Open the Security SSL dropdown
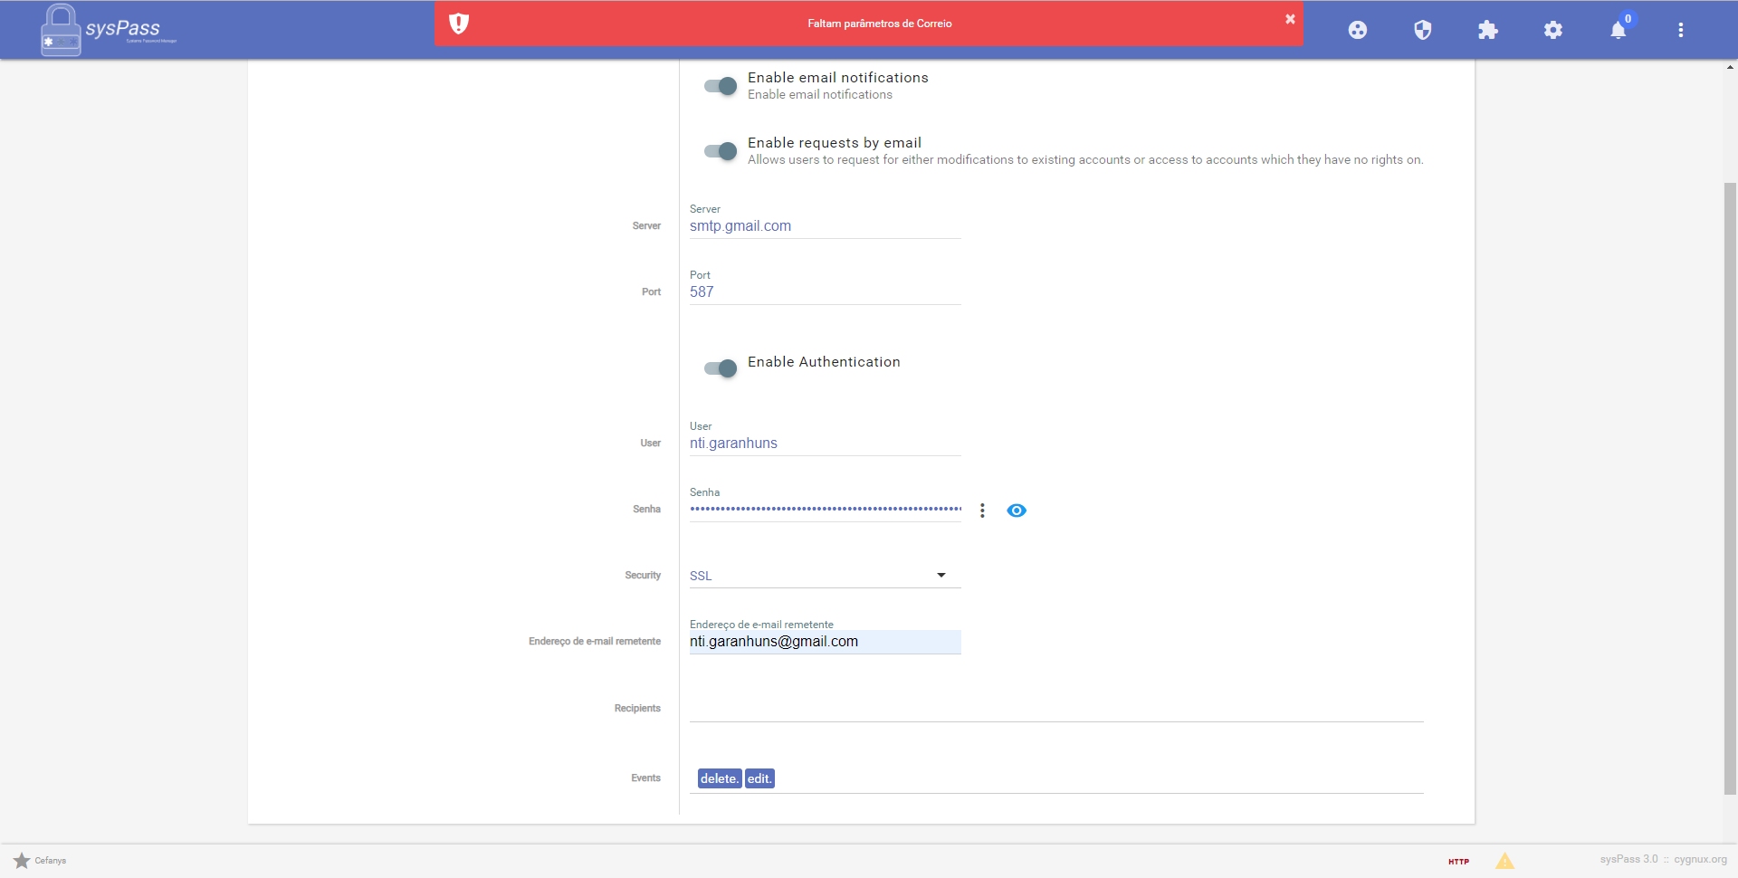 pyautogui.click(x=825, y=576)
